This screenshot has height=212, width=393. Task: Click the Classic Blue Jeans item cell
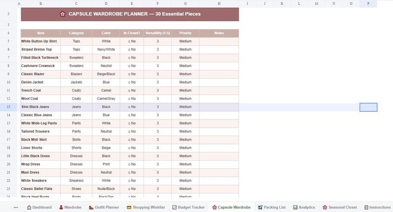[x=41, y=115]
